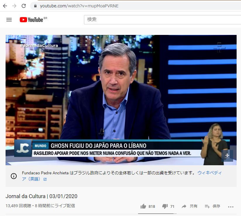This screenshot has width=241, height=216.
Task: Open the 共有 share button
Action: (x=193, y=206)
